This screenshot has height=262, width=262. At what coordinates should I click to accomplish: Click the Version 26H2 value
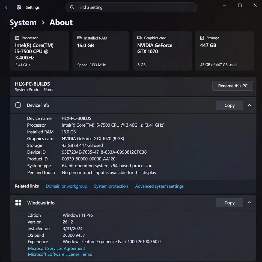[x=68, y=222]
